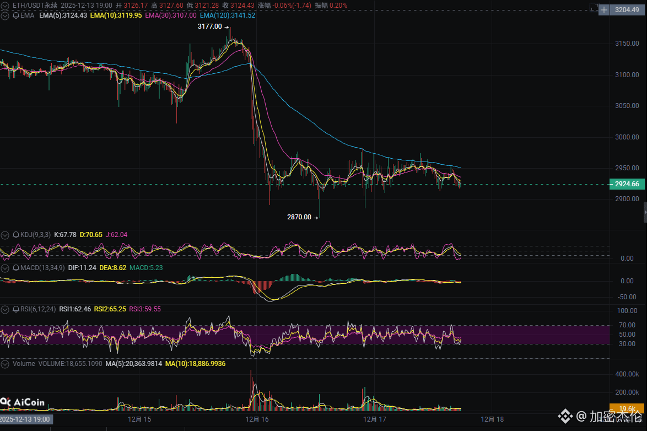Click the RSI alert bell icon
The image size is (647, 431).
(16, 309)
